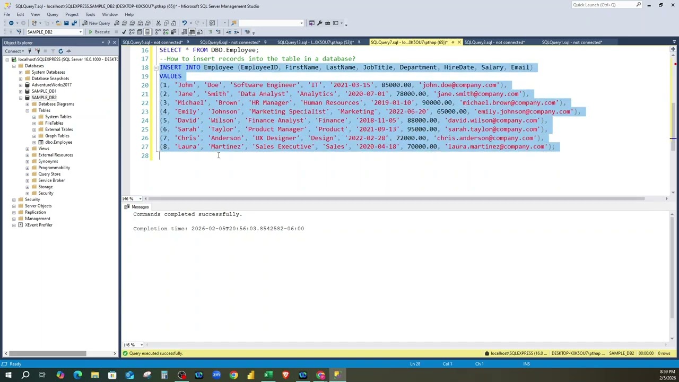Click the taskbar Search icon
Viewport: 679px width, 382px height.
pos(25,376)
